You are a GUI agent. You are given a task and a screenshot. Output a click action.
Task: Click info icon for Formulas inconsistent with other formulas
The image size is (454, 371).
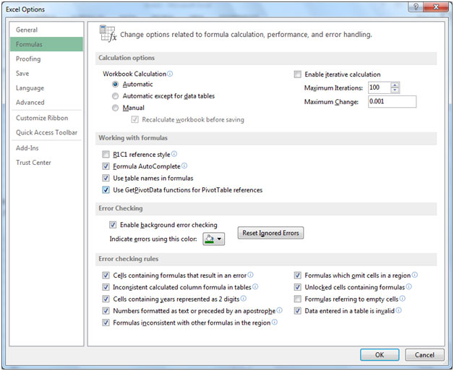click(x=275, y=323)
